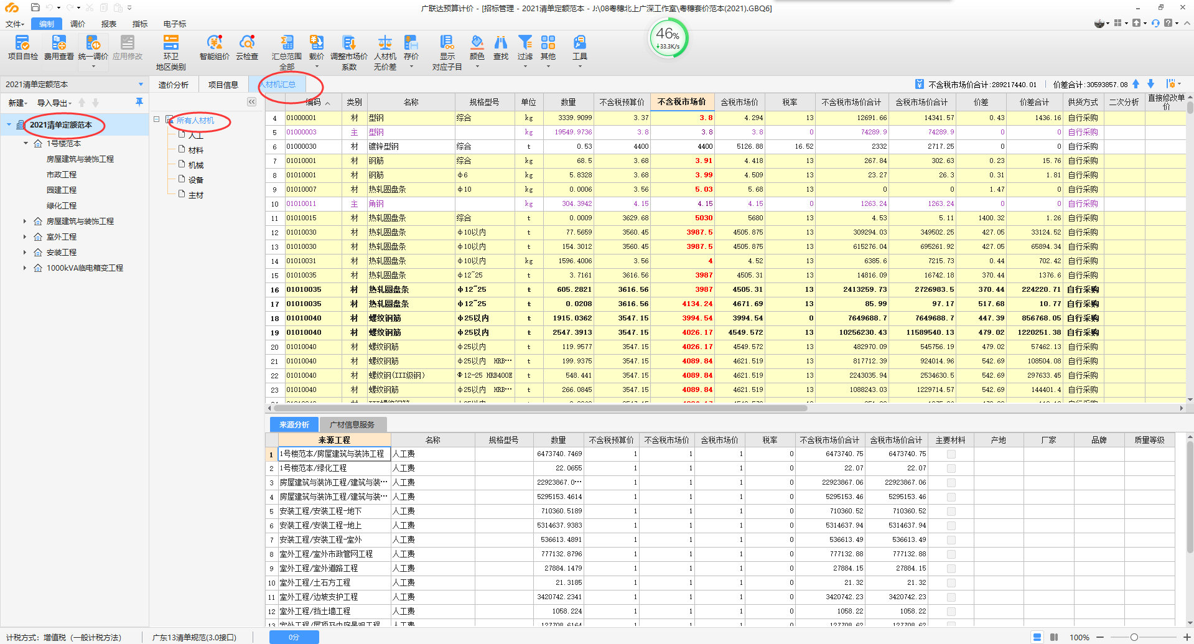The height and width of the screenshot is (644, 1194).
Task: Sort by the 不含税市场价 column header
Action: click(681, 102)
